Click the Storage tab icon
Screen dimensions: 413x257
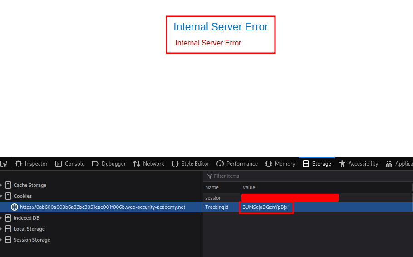click(x=306, y=164)
